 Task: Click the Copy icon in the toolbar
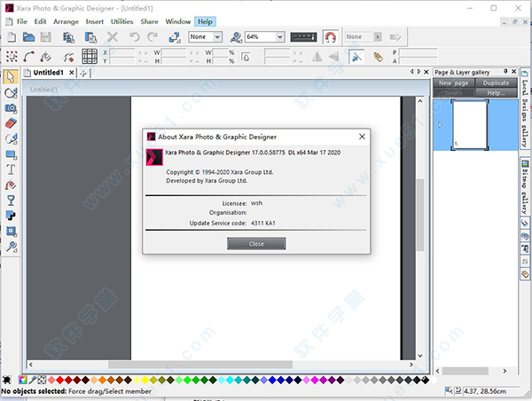(68, 37)
